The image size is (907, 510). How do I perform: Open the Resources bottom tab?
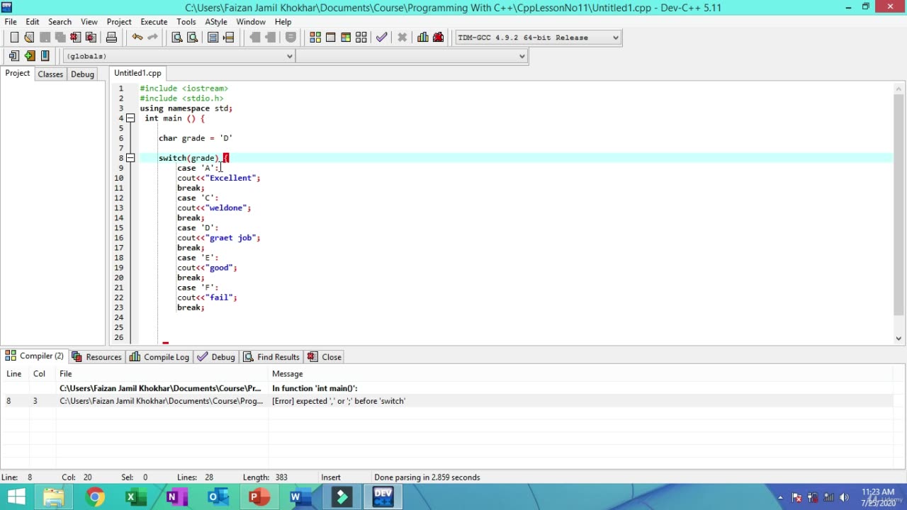point(97,357)
